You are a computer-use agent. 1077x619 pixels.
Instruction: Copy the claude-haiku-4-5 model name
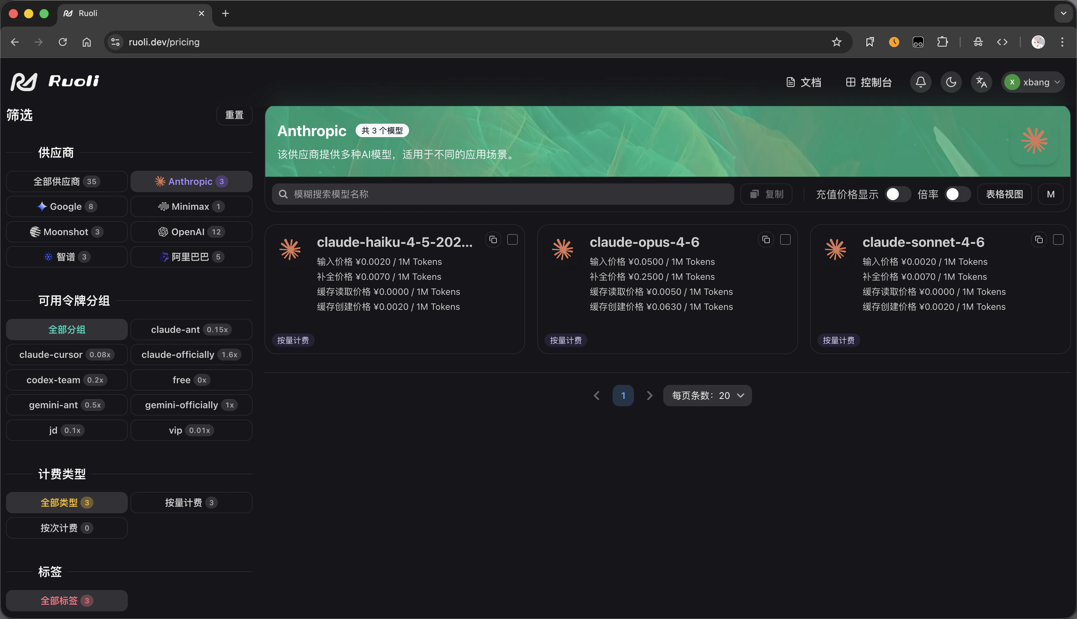point(493,240)
